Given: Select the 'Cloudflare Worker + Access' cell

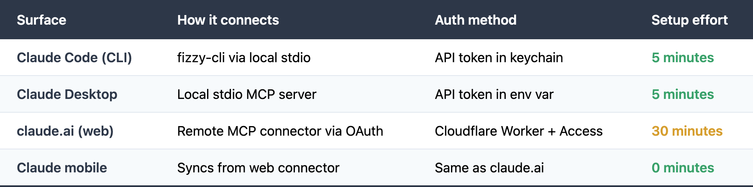Looking at the screenshot, I should point(519,131).
